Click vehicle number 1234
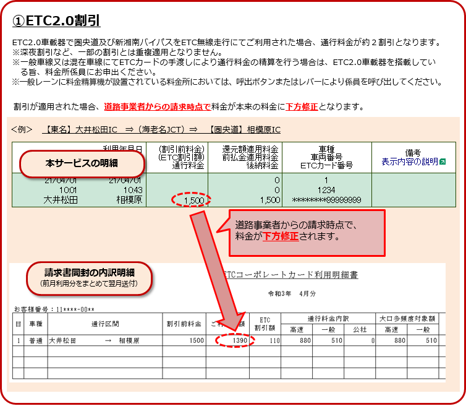Screen dimensions: 466x406 pyautogui.click(x=326, y=190)
